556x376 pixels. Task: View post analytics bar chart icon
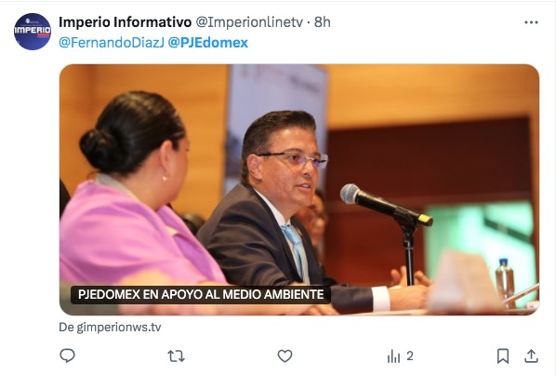[x=393, y=356]
